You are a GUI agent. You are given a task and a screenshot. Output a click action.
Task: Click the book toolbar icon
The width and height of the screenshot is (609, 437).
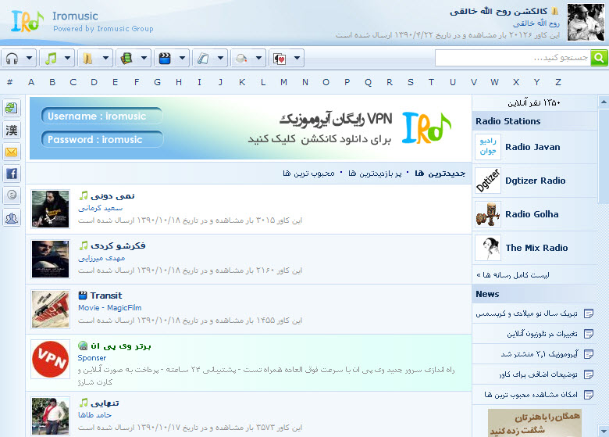pyautogui.click(x=203, y=59)
